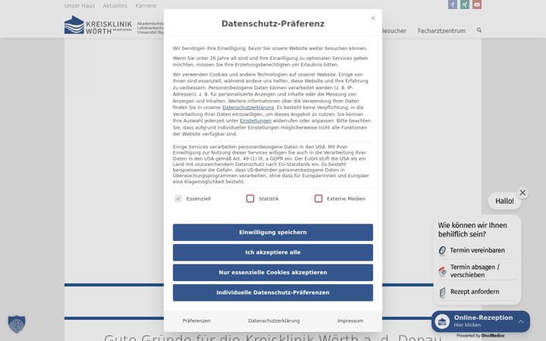Choose Nur essenzielle Cookies akzeptieren
Viewport: 546px width, 341px height.
pyautogui.click(x=273, y=273)
